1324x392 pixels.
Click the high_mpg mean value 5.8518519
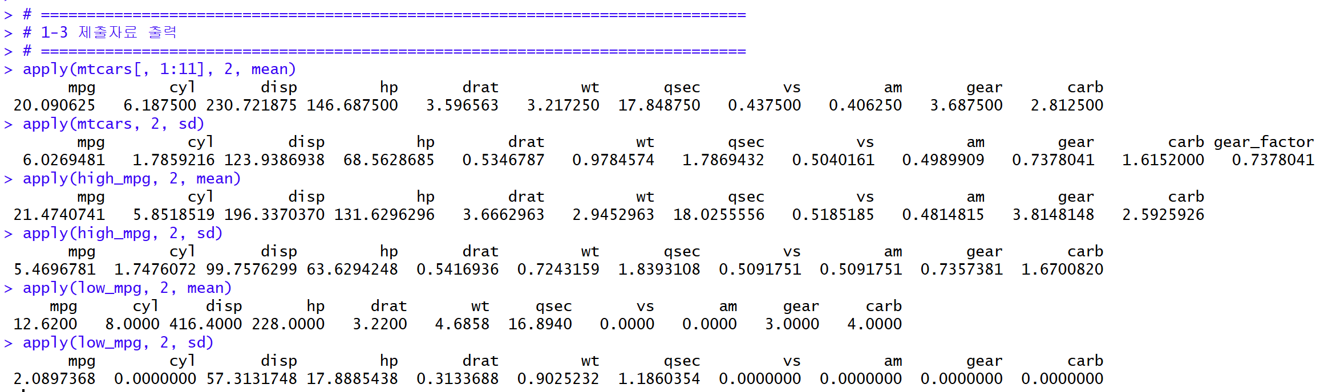pyautogui.click(x=174, y=215)
